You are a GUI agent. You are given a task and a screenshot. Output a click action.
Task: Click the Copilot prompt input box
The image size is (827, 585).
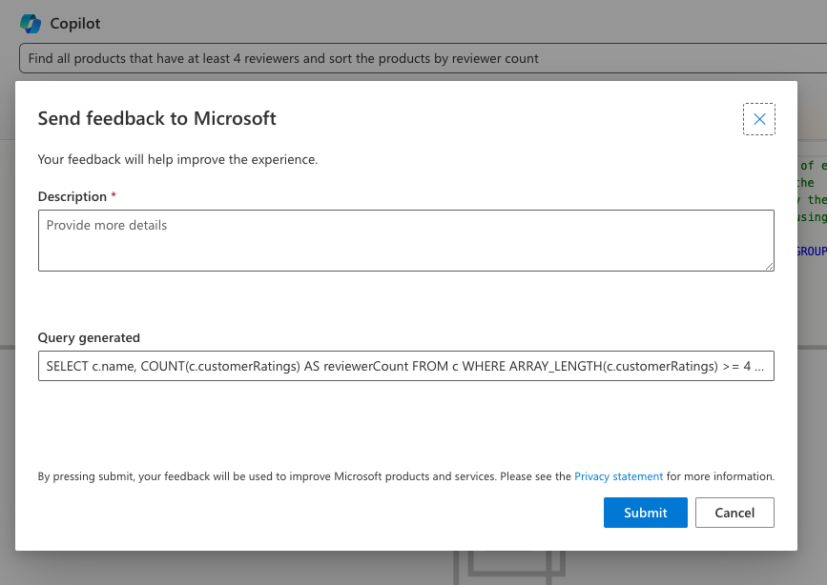click(423, 58)
